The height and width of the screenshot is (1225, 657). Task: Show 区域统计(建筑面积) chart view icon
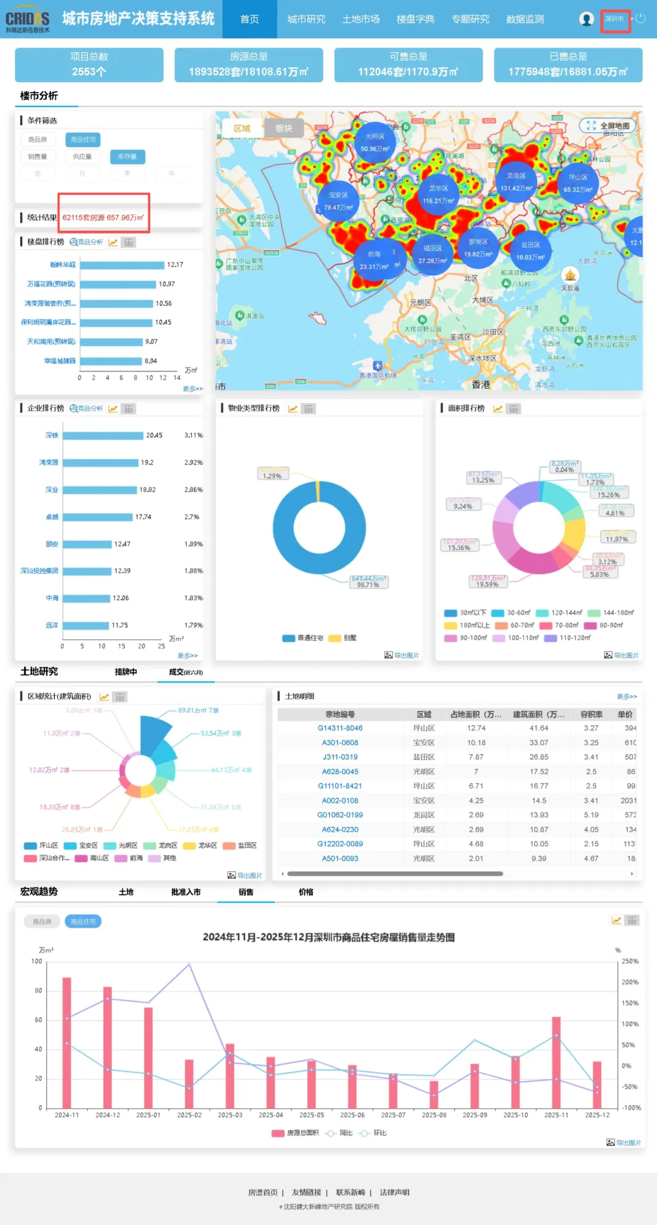(x=105, y=697)
